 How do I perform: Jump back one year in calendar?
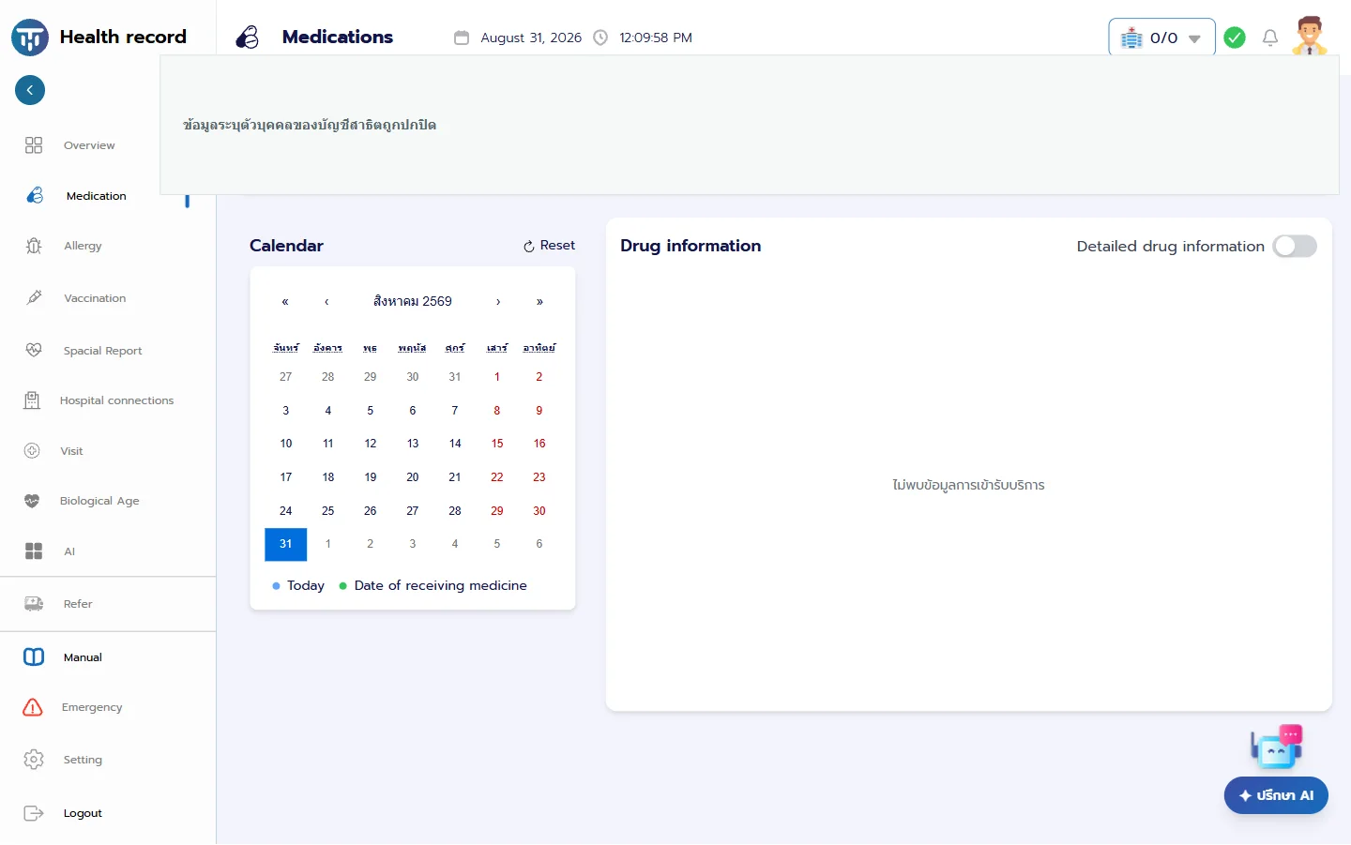(285, 302)
